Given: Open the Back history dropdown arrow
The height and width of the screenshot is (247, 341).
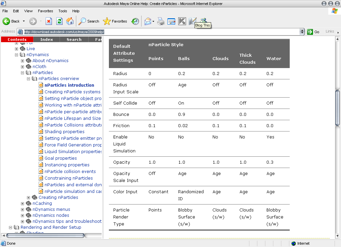Looking at the screenshot, I should 24,21.
